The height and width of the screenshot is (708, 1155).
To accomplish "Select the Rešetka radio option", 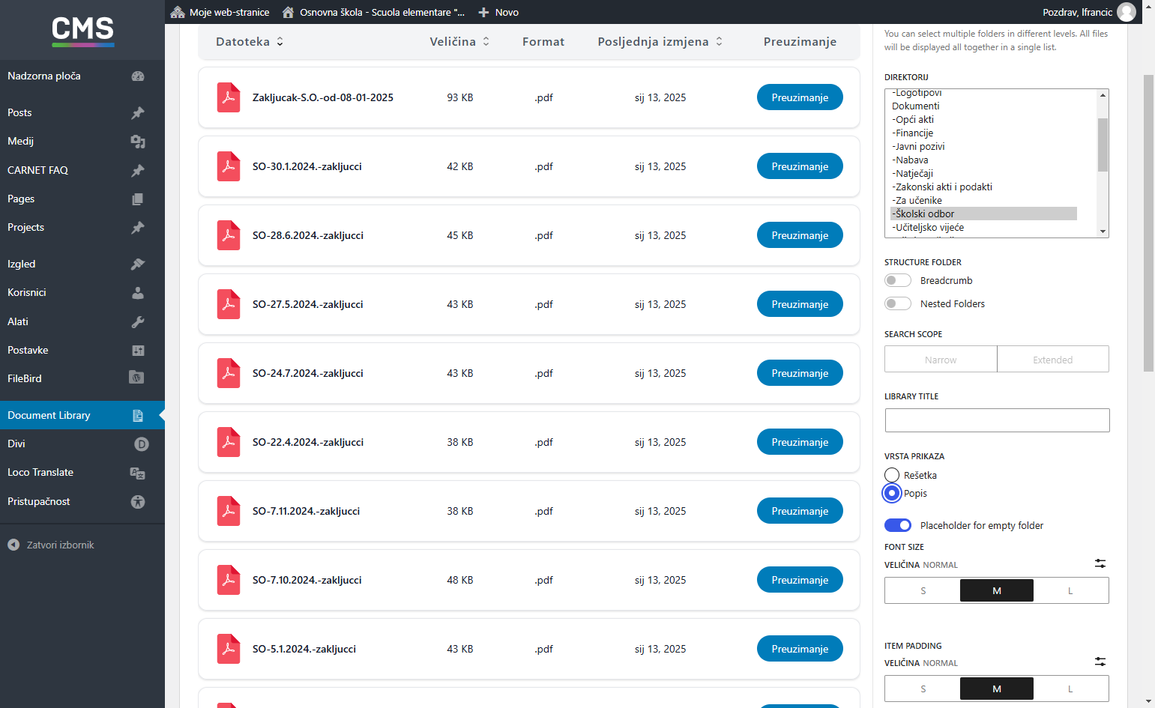I will tap(892, 475).
